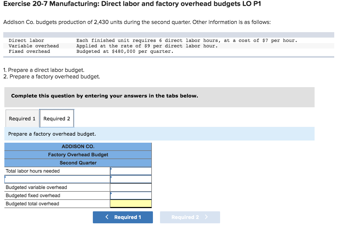
Task: Click the 'Second Quarter' header row
Action: tap(78, 163)
